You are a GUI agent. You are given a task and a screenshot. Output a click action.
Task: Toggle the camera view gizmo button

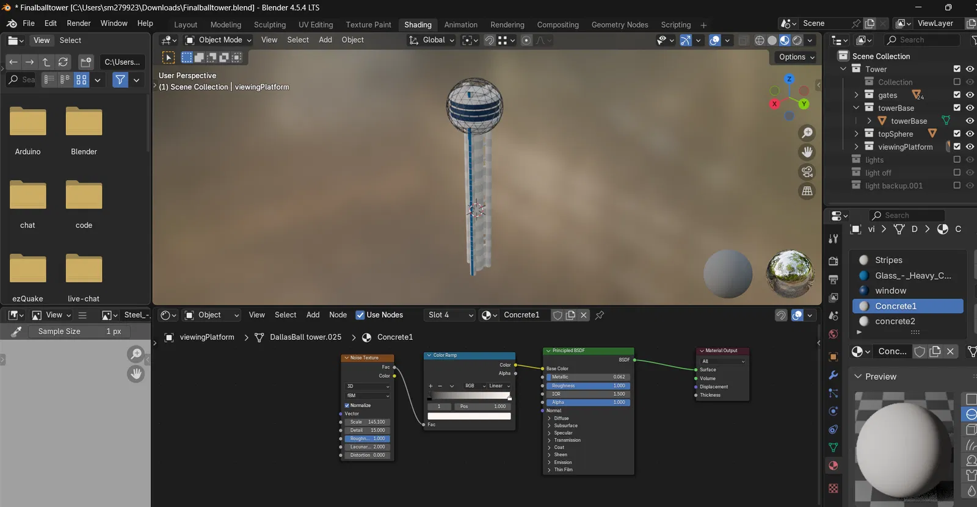pos(807,171)
